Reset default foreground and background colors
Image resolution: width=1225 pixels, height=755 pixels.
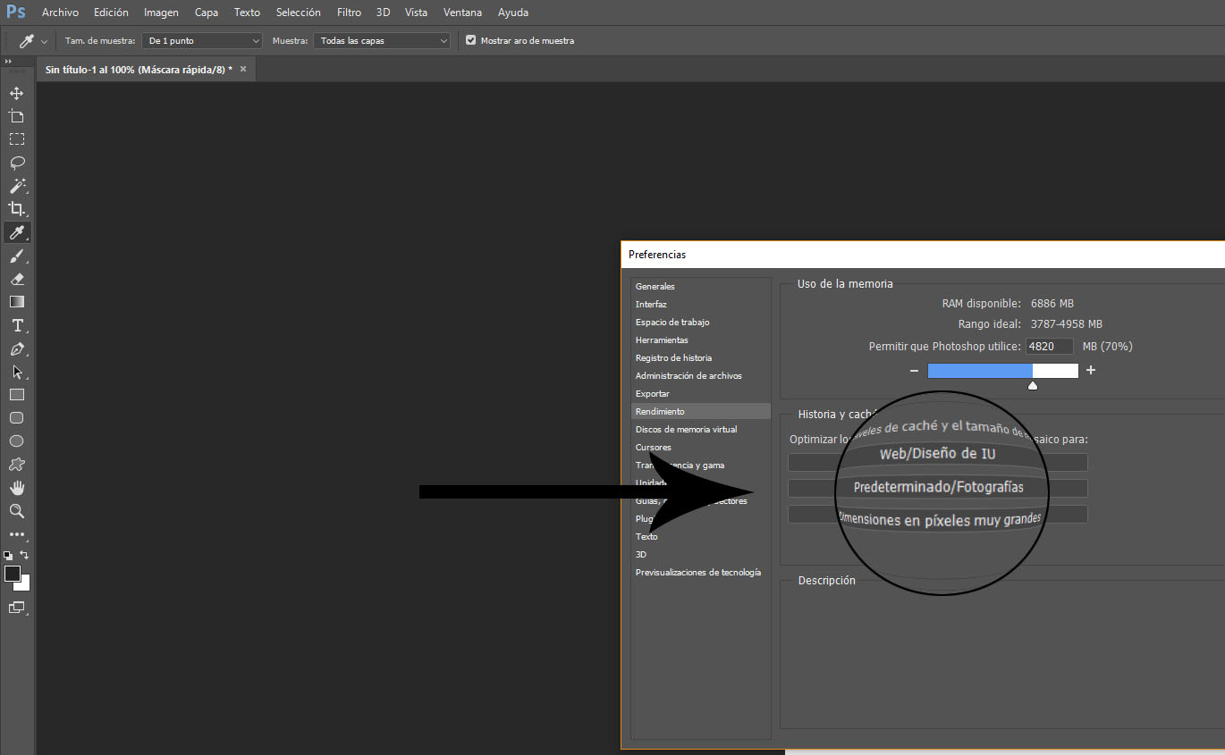pos(8,555)
